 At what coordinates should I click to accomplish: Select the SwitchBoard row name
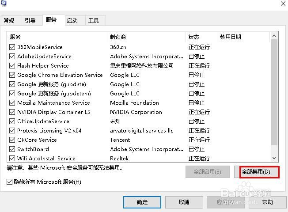(x=33, y=149)
